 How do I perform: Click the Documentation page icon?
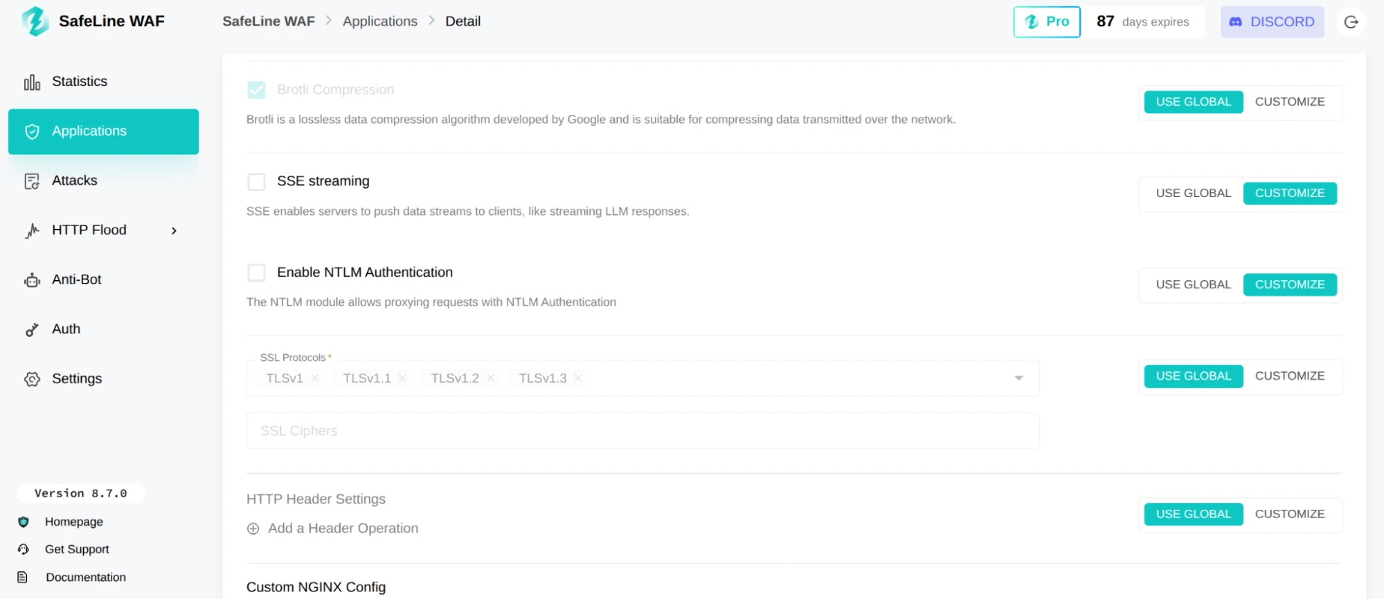tap(23, 577)
